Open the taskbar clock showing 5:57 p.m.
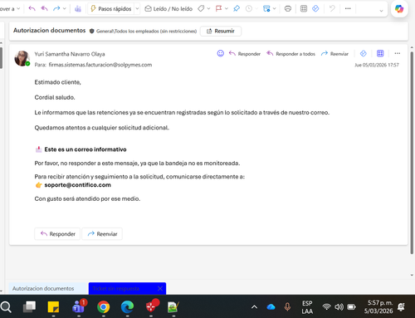This screenshot has height=318, width=415. click(x=378, y=306)
